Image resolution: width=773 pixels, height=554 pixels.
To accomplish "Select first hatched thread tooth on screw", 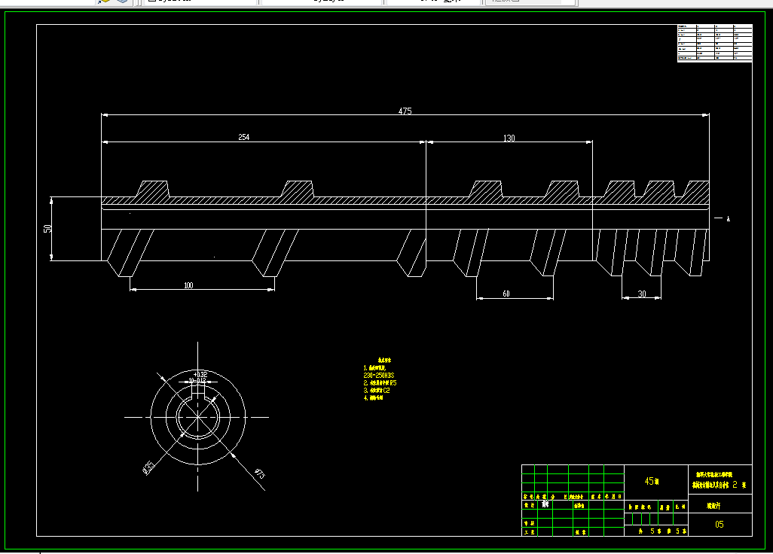I will (x=153, y=191).
